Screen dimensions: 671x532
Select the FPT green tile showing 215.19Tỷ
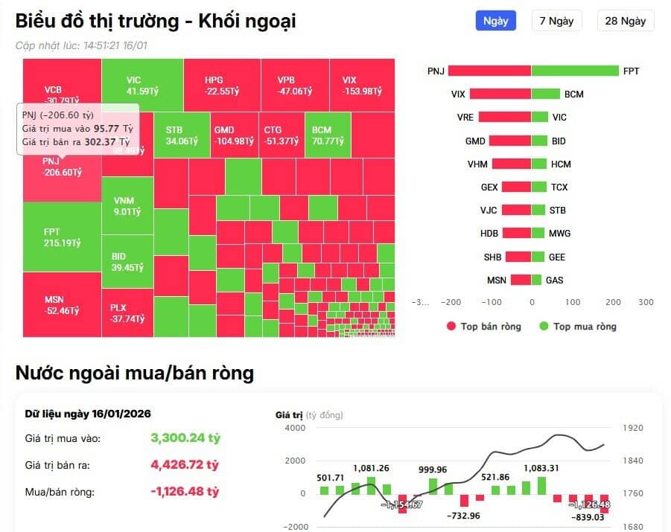[62, 237]
